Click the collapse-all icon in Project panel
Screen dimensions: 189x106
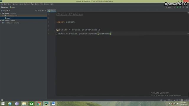39,11
